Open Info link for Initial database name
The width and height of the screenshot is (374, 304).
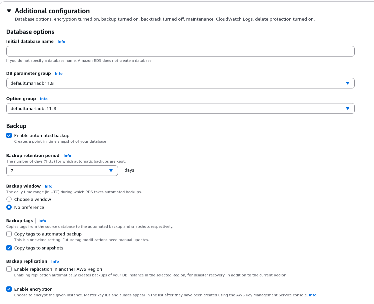click(61, 42)
